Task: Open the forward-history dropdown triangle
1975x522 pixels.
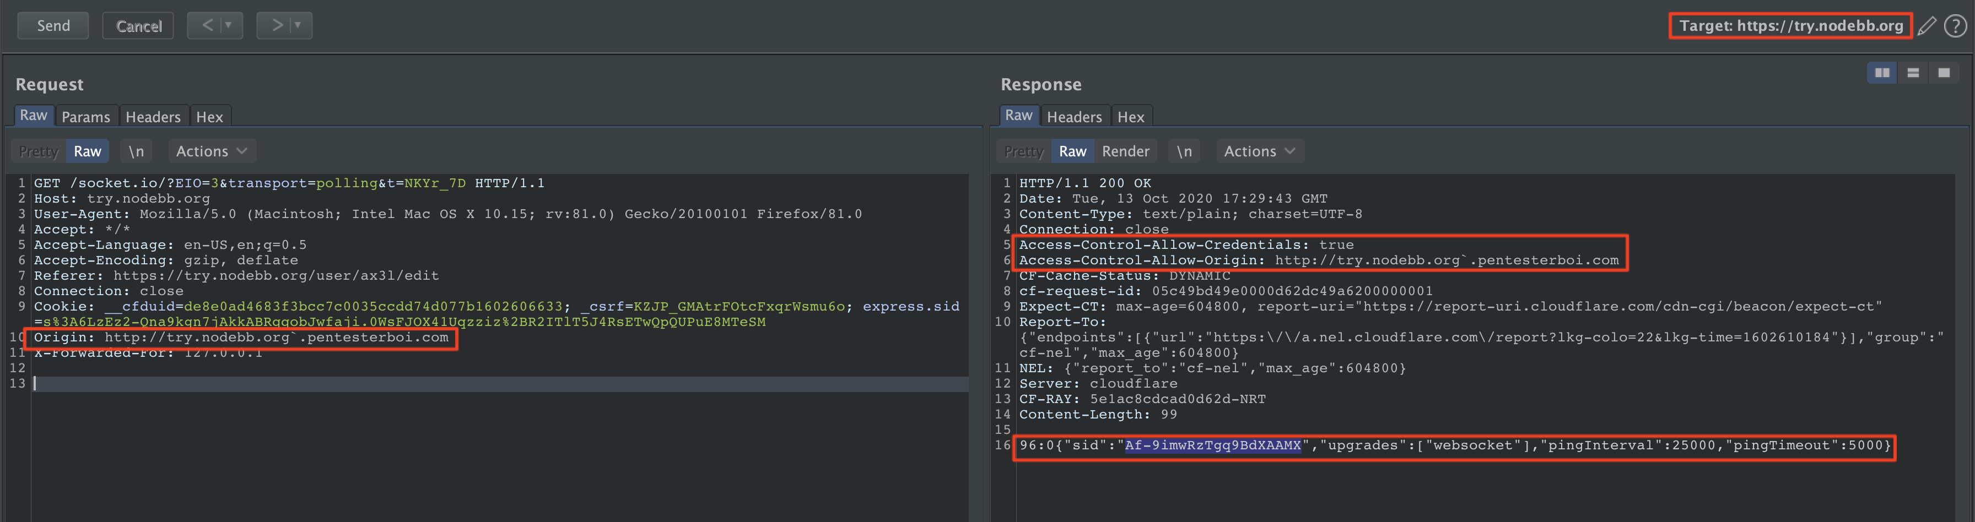Action: click(x=298, y=25)
